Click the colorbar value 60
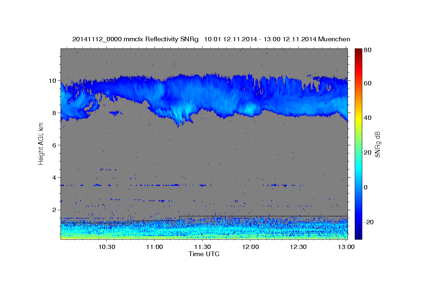Viewport: 430px width, 287px height. [367, 83]
